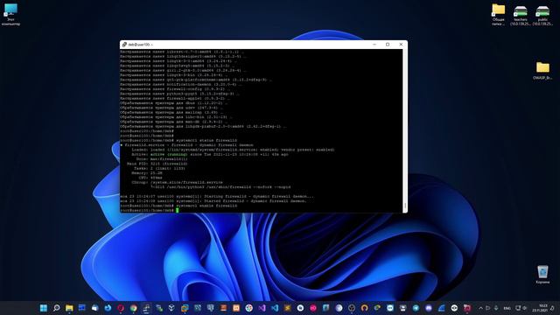
Task: Open the Windows Start menu
Action: (44, 308)
